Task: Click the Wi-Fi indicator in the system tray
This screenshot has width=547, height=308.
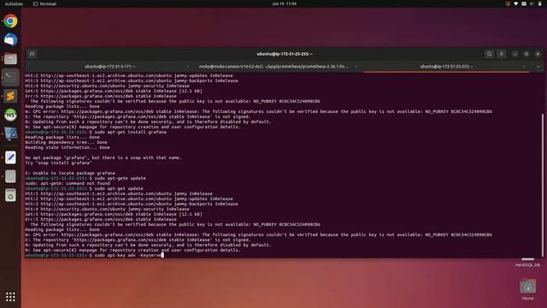Action: 516,3
